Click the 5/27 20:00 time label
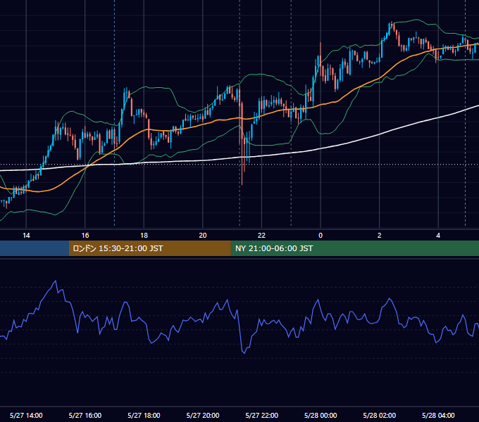 (203, 415)
